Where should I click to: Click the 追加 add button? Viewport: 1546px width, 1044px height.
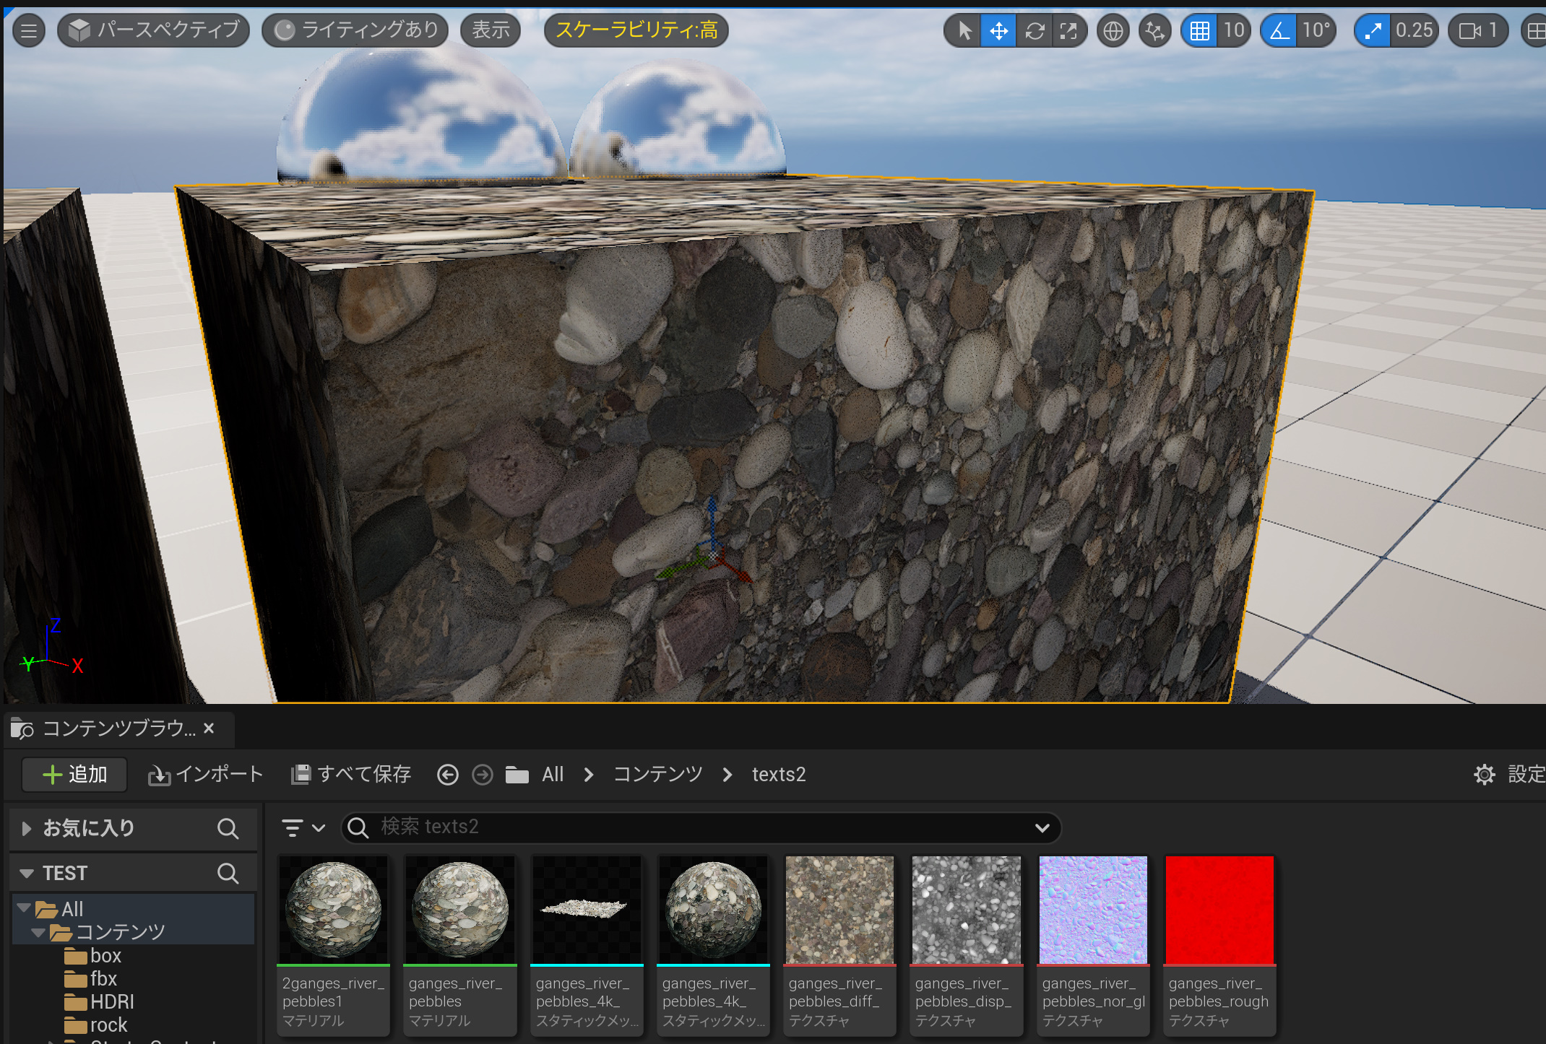click(x=75, y=775)
